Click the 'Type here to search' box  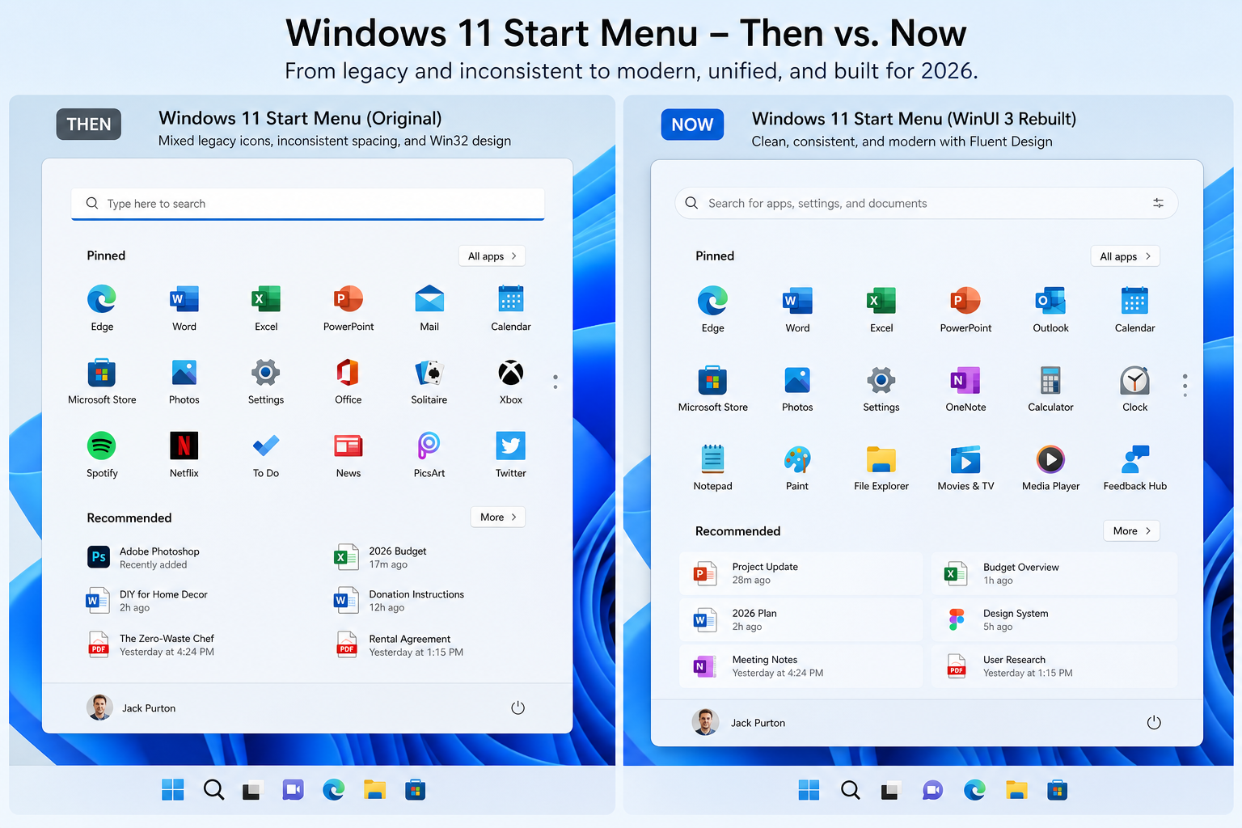pyautogui.click(x=307, y=204)
